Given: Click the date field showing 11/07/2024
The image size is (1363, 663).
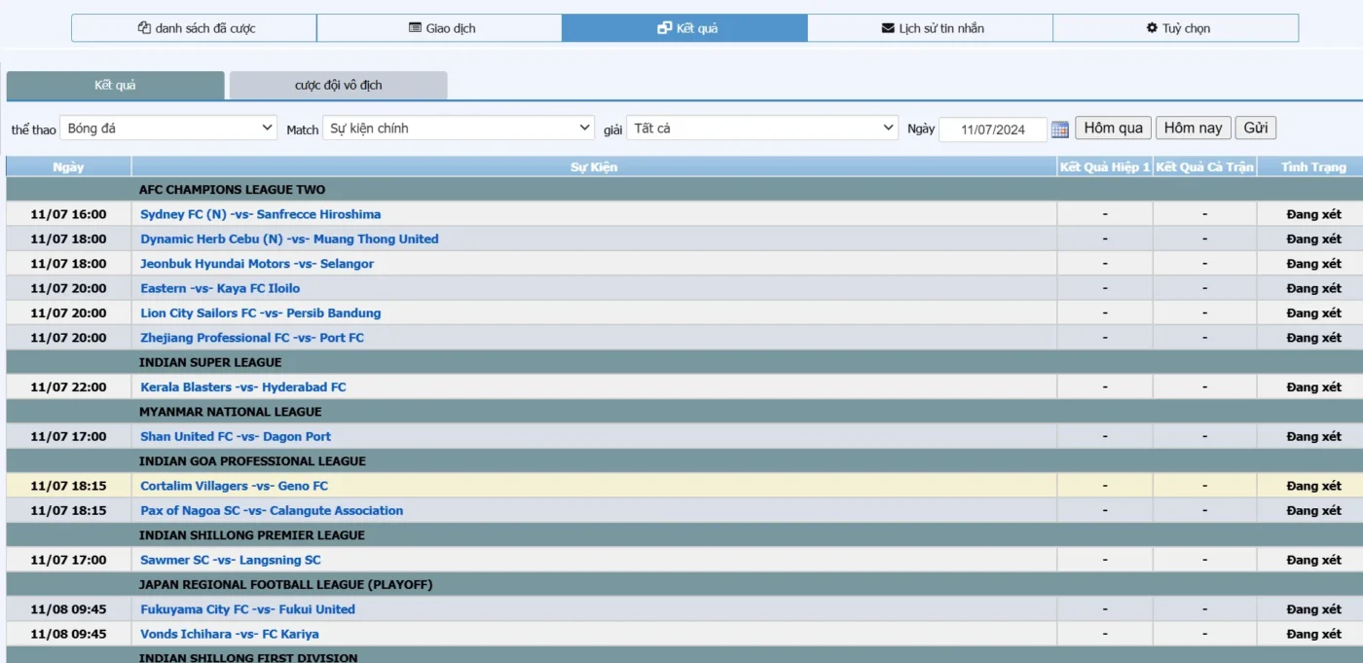Looking at the screenshot, I should [x=992, y=129].
